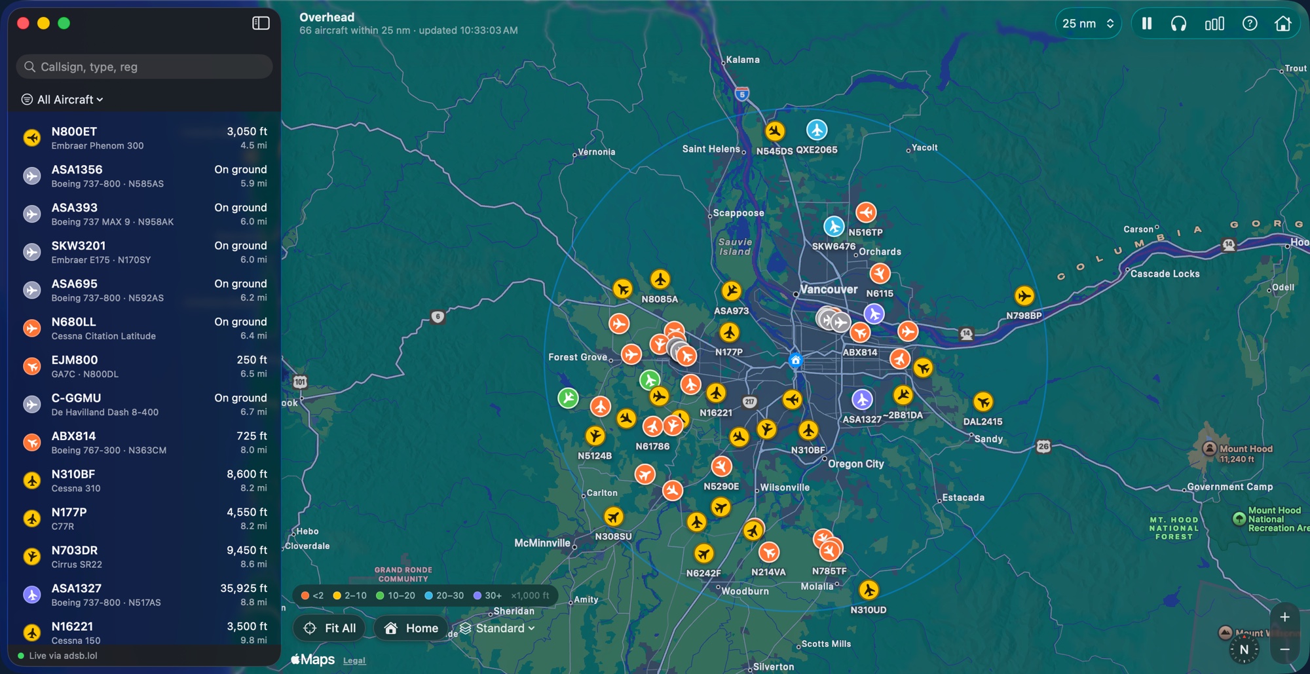This screenshot has height=674, width=1310.
Task: Click the green 10–20 altitude legend swatch
Action: [x=380, y=595]
